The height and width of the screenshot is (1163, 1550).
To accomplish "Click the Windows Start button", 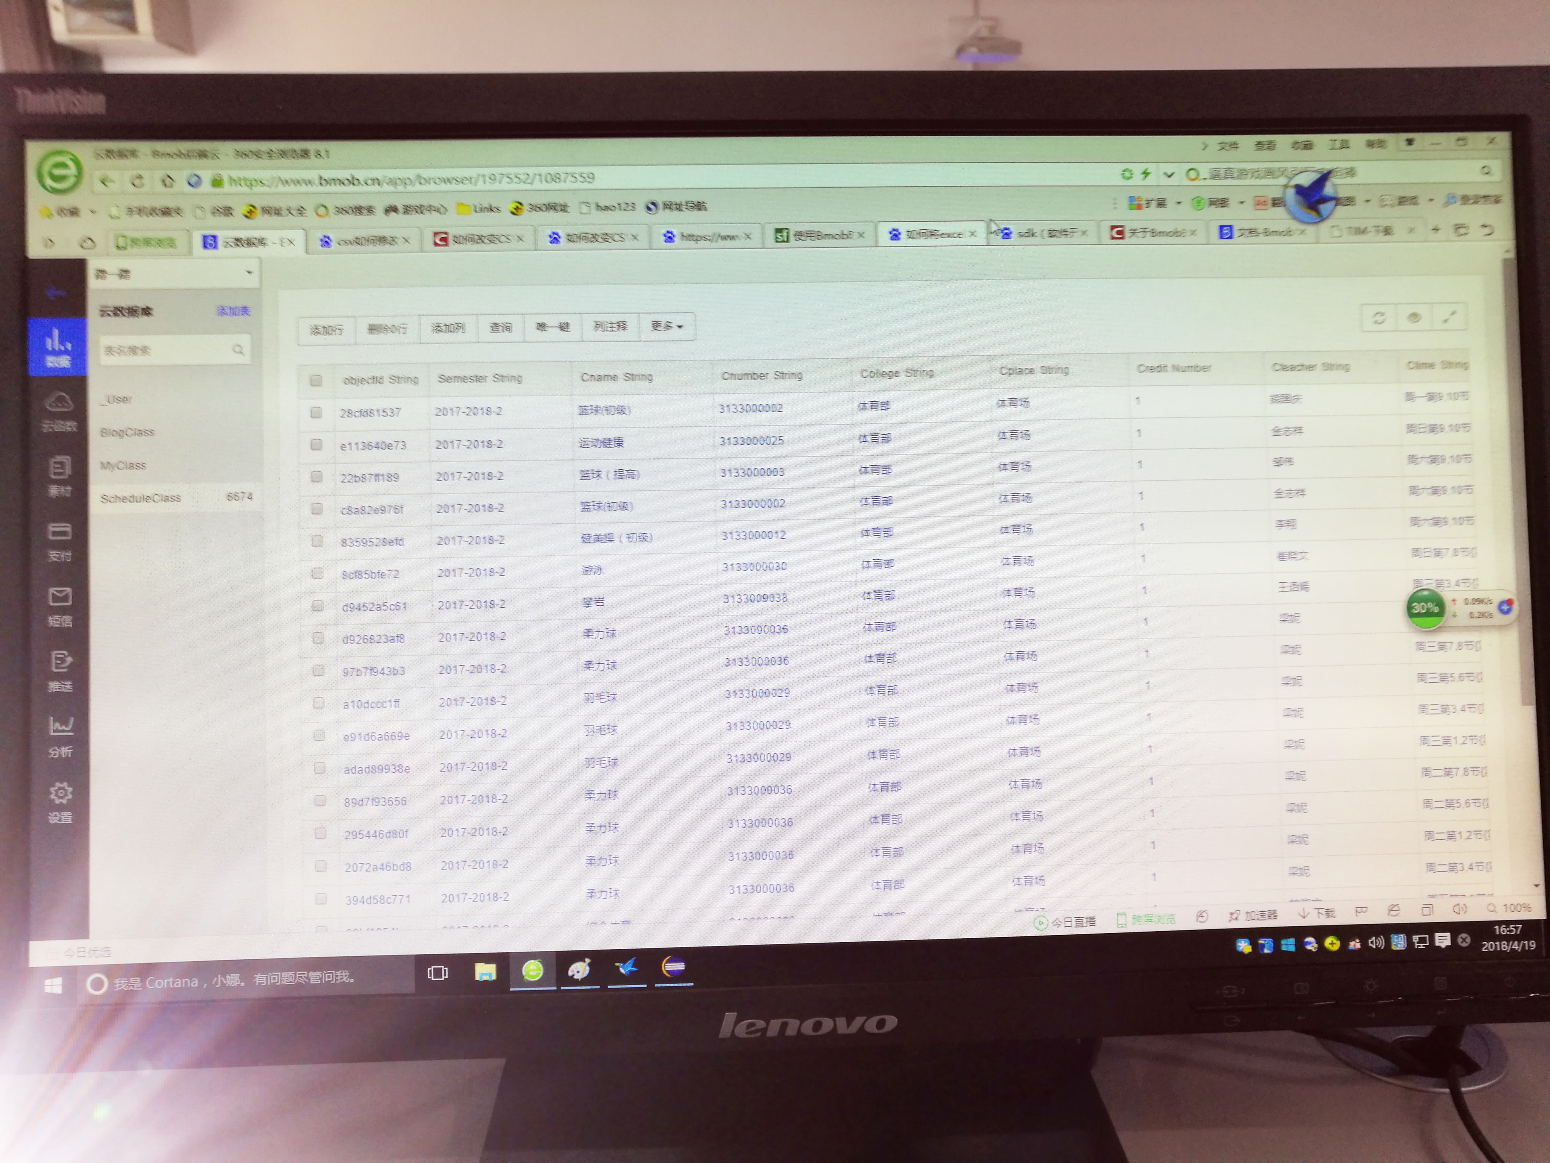I will tap(53, 985).
